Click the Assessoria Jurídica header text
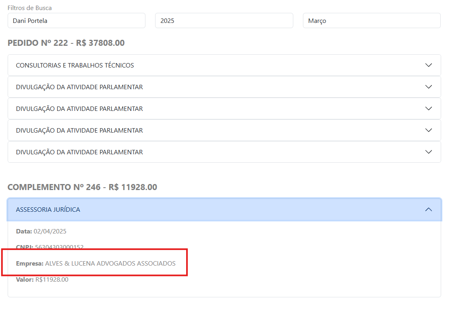This screenshot has height=311, width=450. click(48, 209)
